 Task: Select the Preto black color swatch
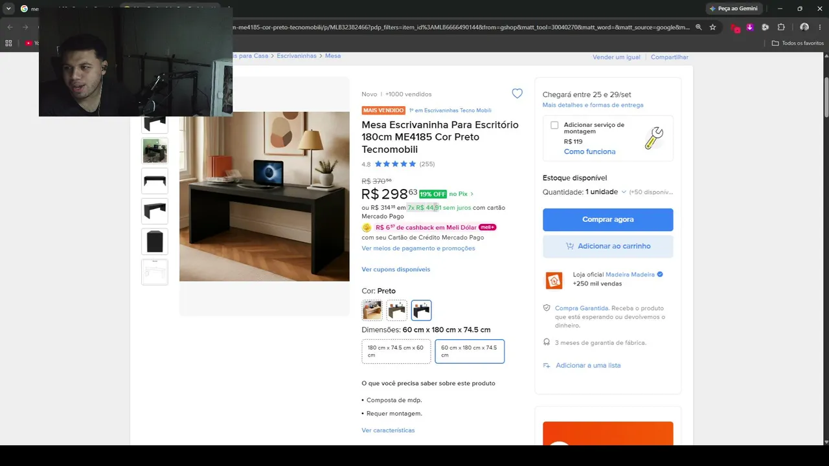pyautogui.click(x=421, y=311)
